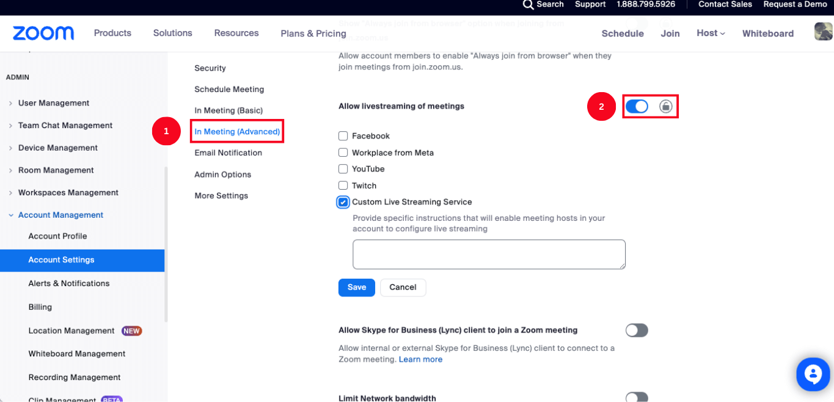834x402 pixels.
Task: Click the Zoom logo
Action: (x=43, y=33)
